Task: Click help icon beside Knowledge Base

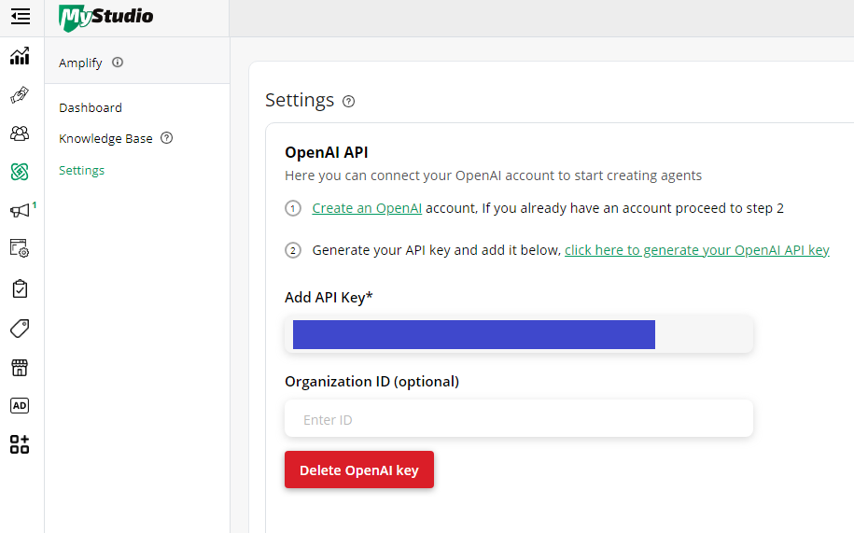Action: coord(167,138)
